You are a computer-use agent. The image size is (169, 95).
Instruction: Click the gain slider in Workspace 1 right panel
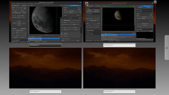tap(72, 15)
